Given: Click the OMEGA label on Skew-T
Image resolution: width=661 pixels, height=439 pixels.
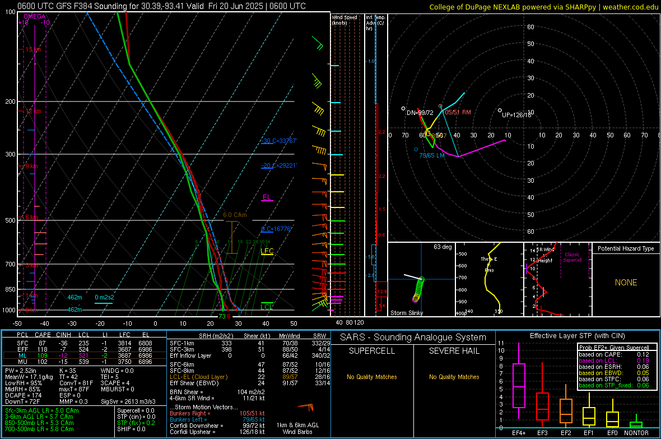Looking at the screenshot, I should [35, 16].
